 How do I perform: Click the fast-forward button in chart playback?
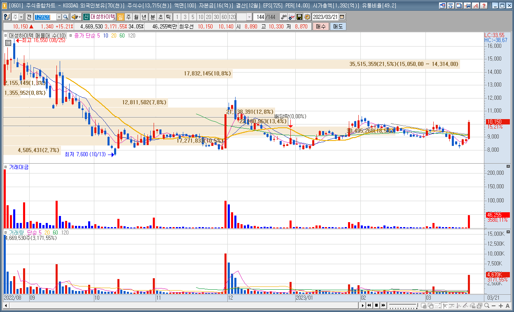click(383, 305)
